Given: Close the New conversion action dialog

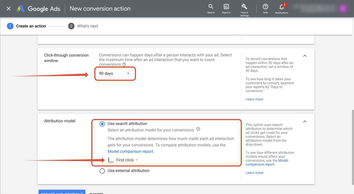Looking at the screenshot, I should point(9,9).
